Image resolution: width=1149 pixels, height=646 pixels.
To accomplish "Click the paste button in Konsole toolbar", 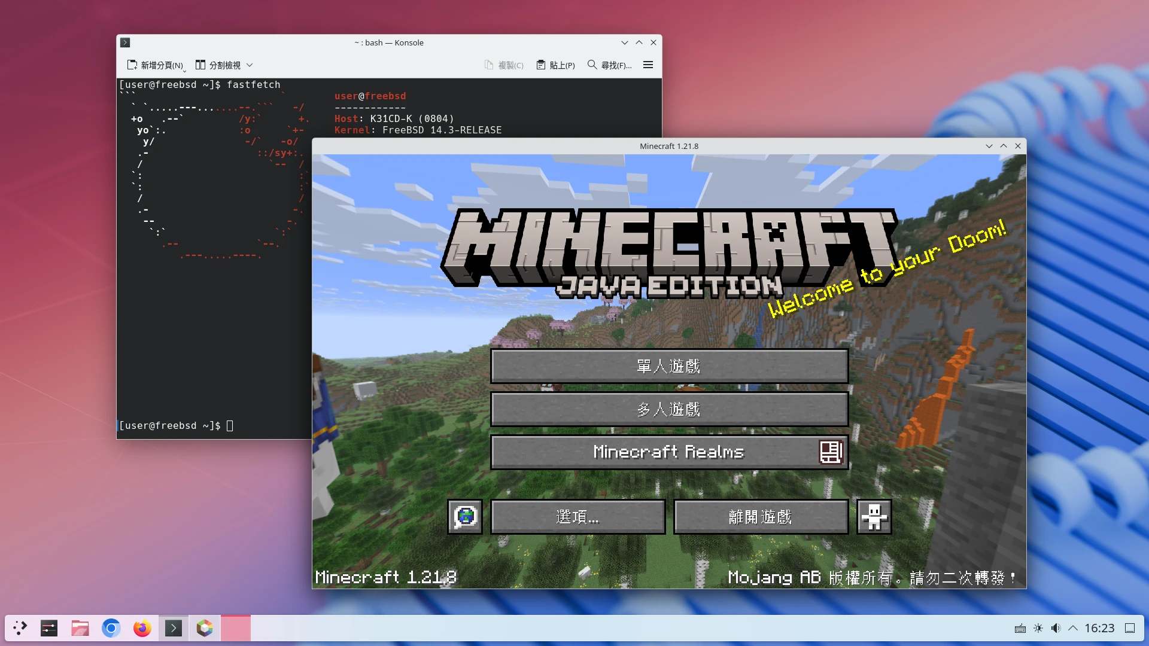I will tap(555, 65).
